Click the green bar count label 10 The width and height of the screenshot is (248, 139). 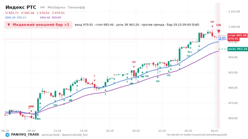pyautogui.click(x=188, y=56)
